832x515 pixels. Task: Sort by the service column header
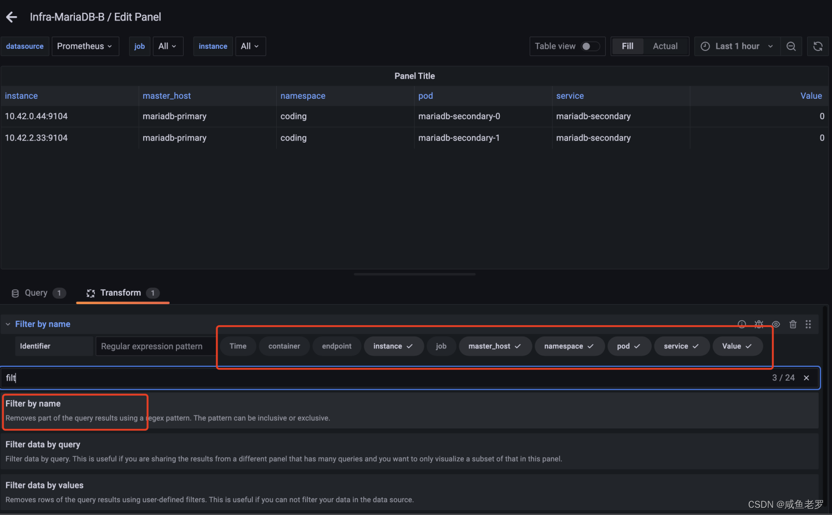point(570,96)
